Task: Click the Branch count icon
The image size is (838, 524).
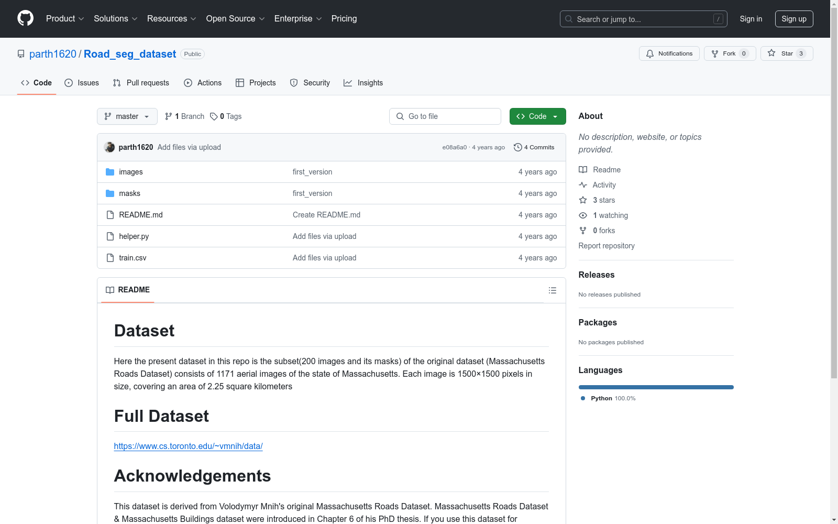Action: coord(169,116)
